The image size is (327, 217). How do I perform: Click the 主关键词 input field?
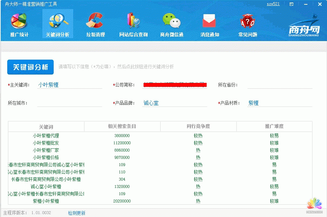(x=70, y=85)
